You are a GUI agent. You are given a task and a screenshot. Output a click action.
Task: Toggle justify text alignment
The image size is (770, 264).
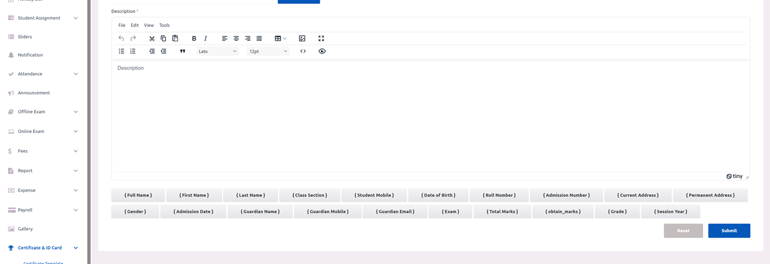[x=259, y=38]
